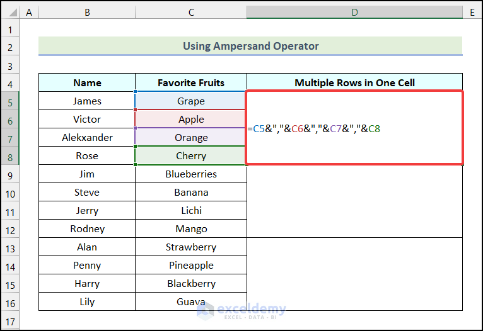Click the cell containing 'James'

click(87, 101)
